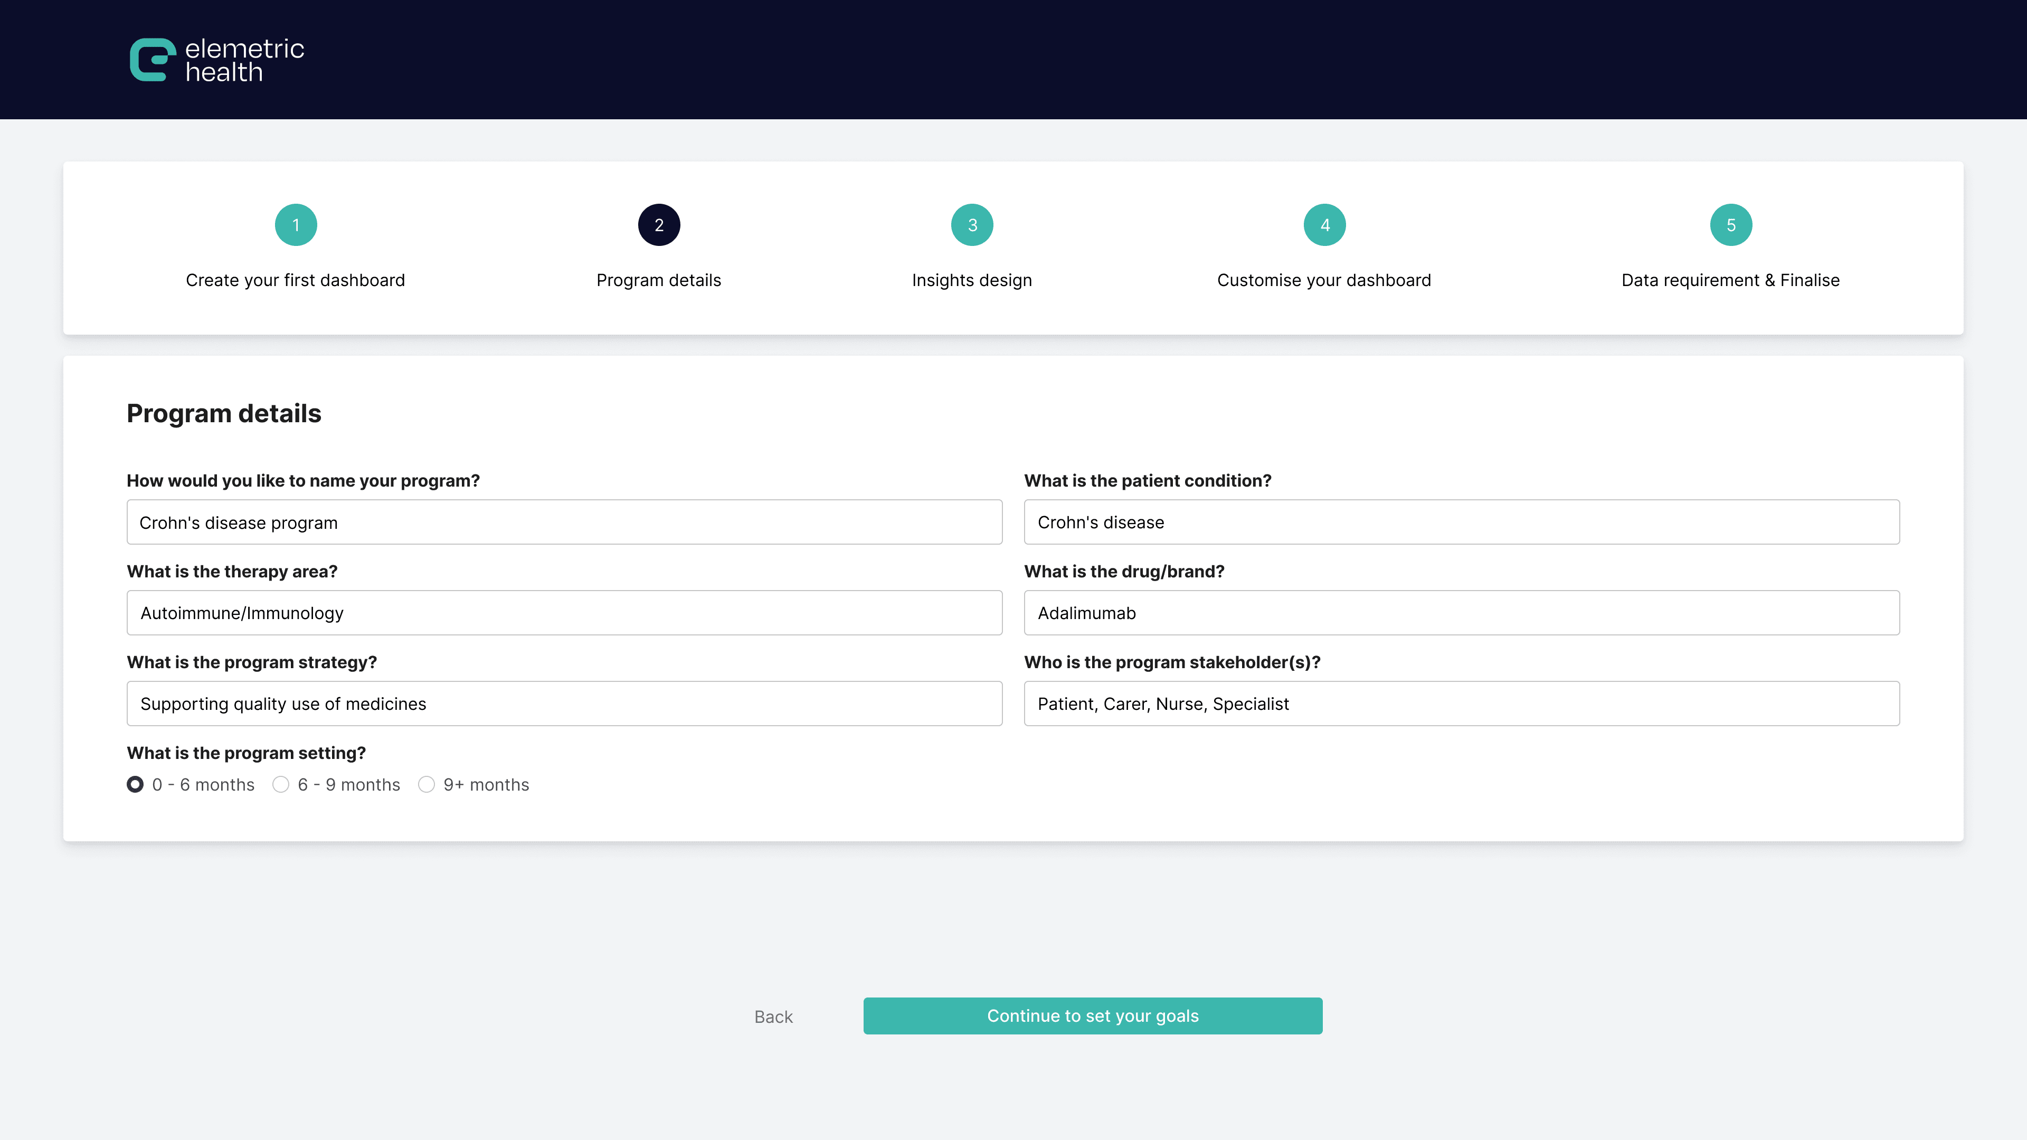The image size is (2027, 1140).
Task: Click step 5 Data requirement circle
Action: point(1730,225)
